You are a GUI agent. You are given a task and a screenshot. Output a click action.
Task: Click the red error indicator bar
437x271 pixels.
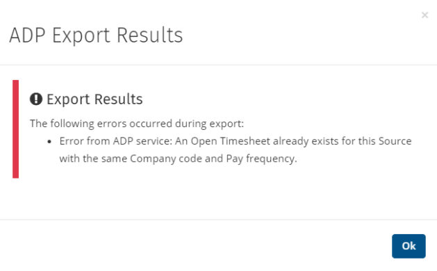click(x=15, y=129)
